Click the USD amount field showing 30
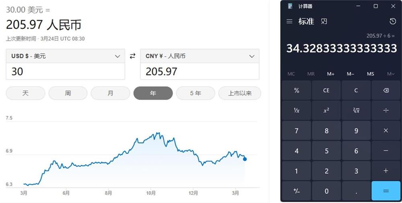The width and height of the screenshot is (402, 203). pos(66,72)
